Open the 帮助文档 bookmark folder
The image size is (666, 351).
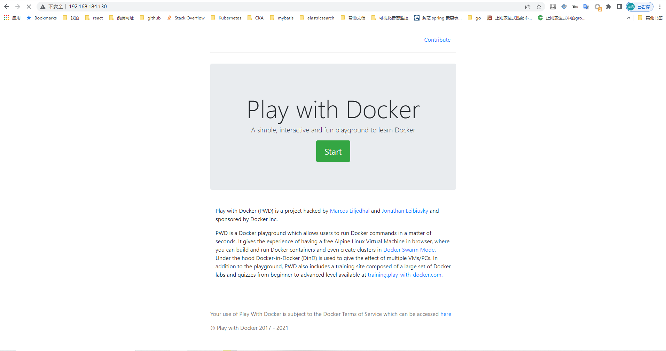click(353, 18)
